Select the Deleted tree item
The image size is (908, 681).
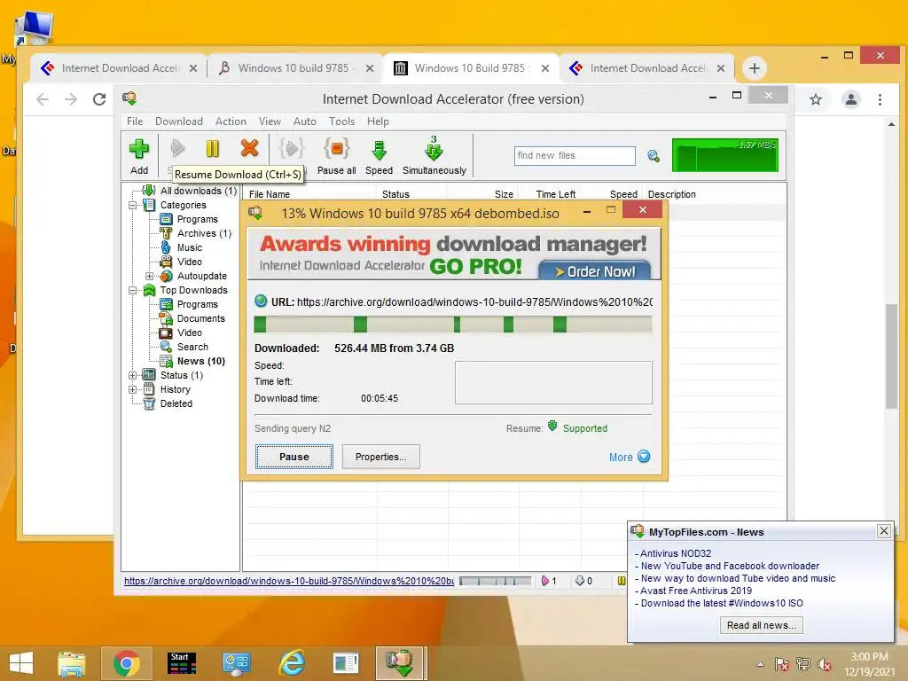(176, 403)
